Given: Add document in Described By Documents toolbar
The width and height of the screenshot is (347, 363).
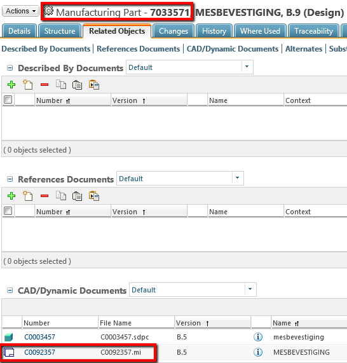Looking at the screenshot, I should (x=11, y=85).
